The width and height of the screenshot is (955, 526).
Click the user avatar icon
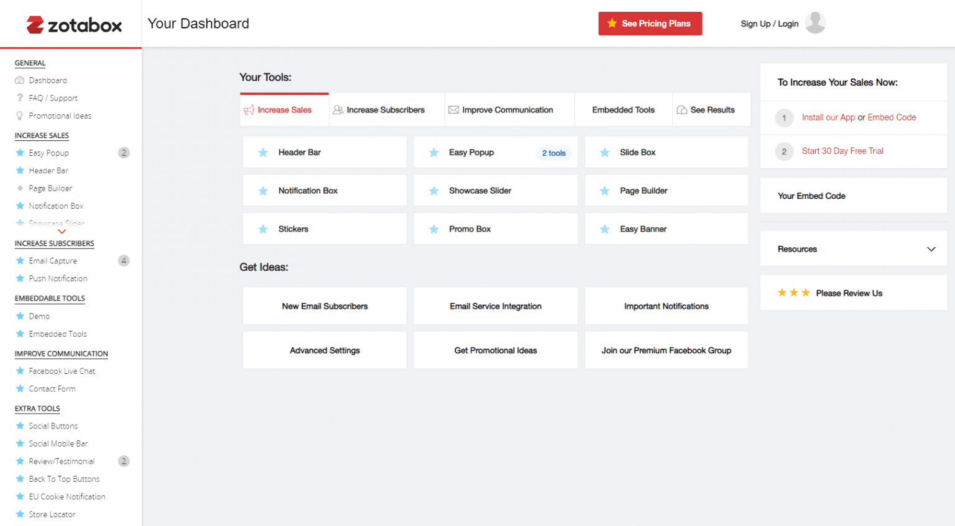coord(814,23)
